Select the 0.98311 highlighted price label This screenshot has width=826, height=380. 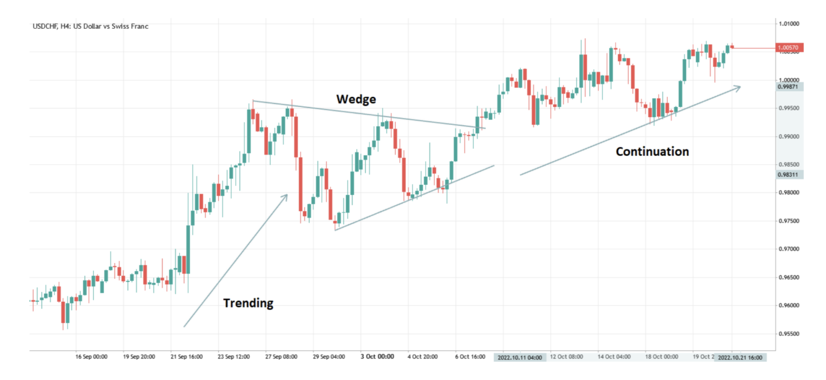(788, 175)
